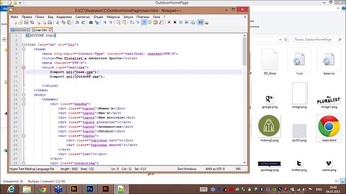Click the Print toolbar icon
The height and width of the screenshot is (194, 346).
point(50,23)
